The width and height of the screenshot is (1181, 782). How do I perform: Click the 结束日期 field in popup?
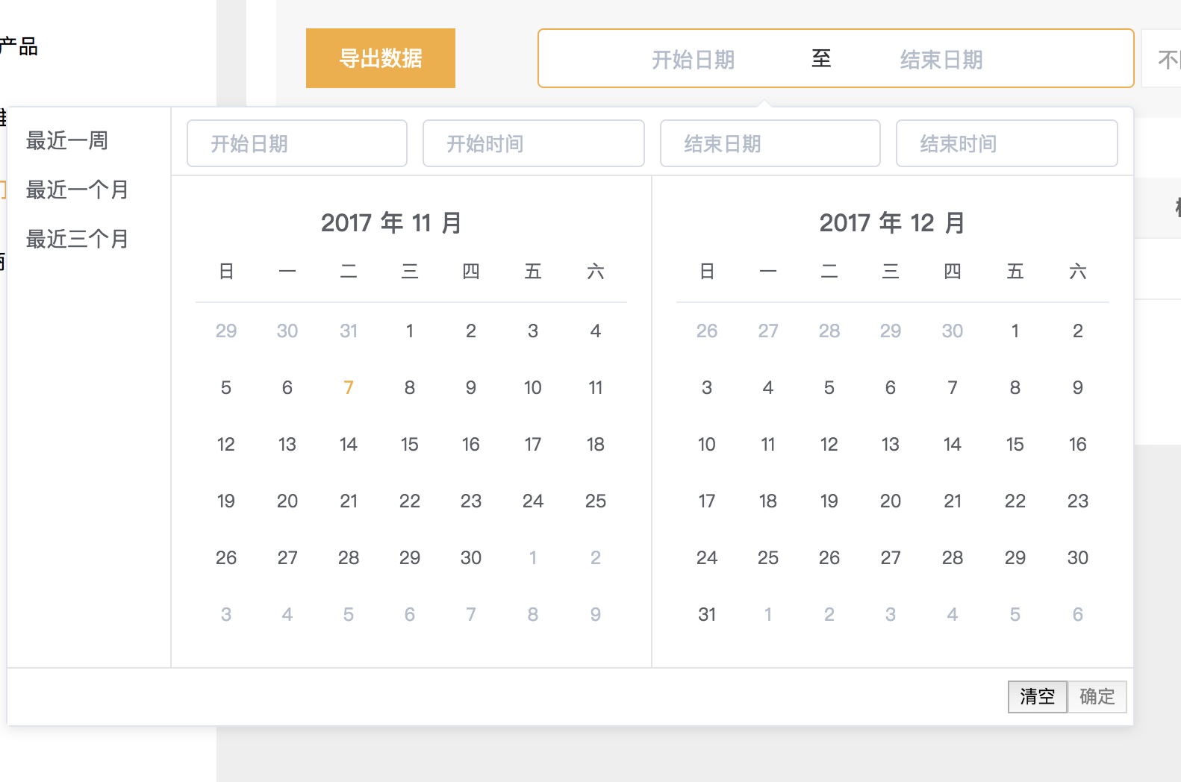[x=770, y=143]
